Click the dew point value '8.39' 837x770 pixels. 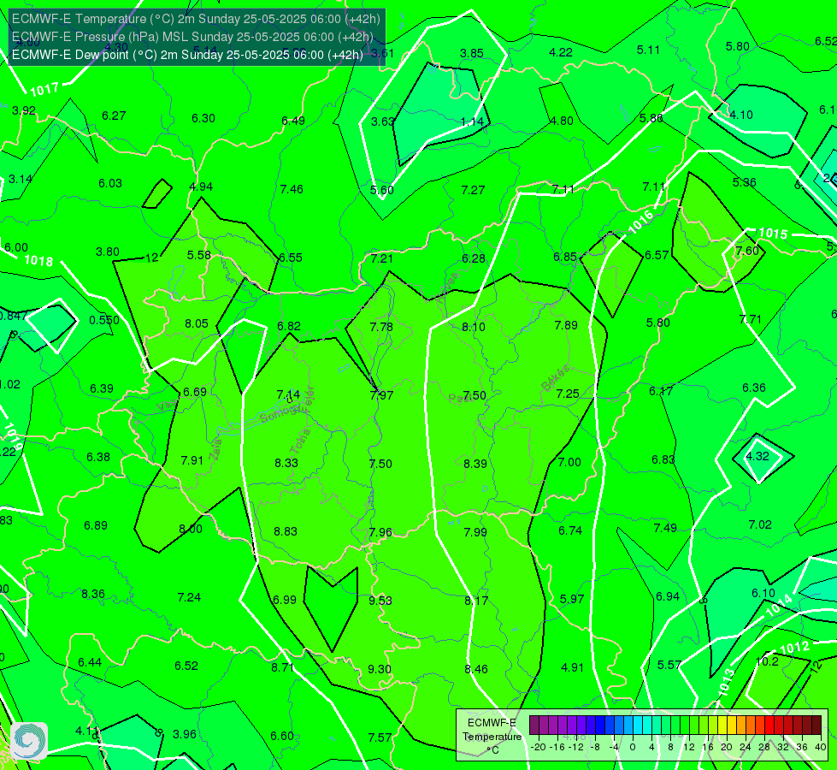[x=475, y=463]
